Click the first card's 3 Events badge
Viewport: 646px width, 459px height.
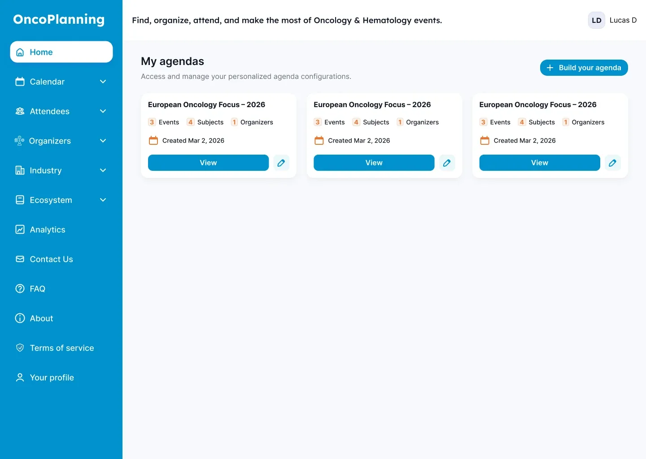click(164, 122)
